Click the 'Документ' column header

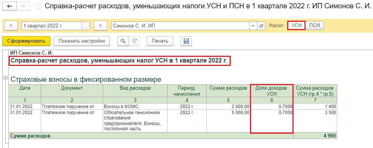[72, 91]
